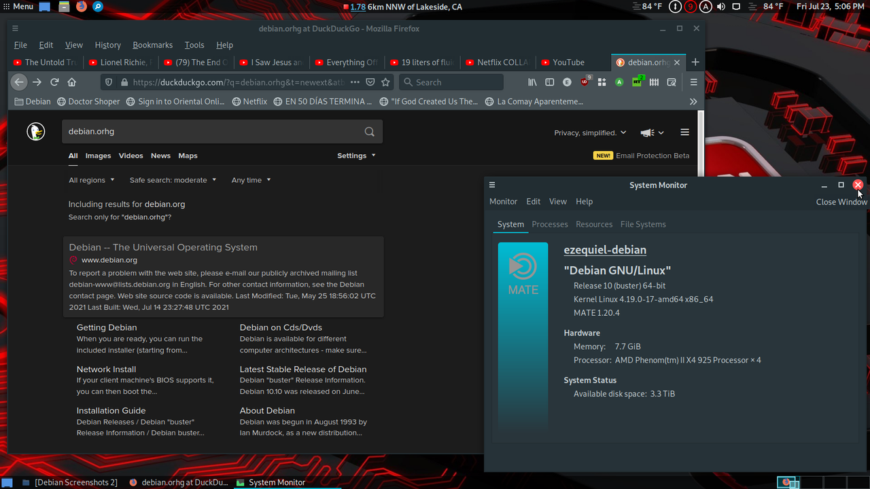Click the red 9 indicator in top panel

691,6
